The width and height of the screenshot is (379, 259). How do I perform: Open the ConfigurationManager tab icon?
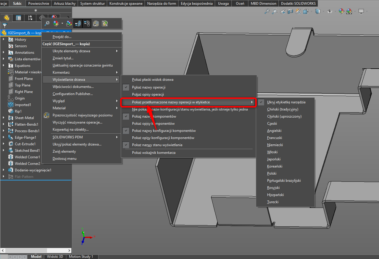30,18
